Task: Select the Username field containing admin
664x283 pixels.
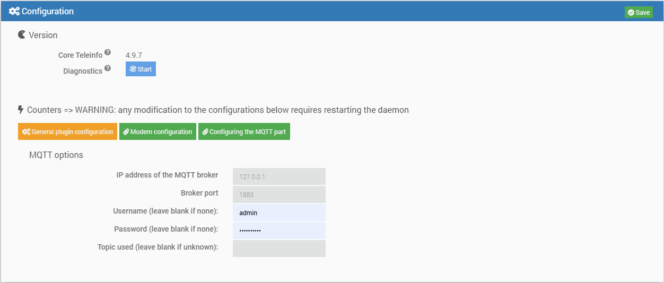Action: (x=279, y=213)
